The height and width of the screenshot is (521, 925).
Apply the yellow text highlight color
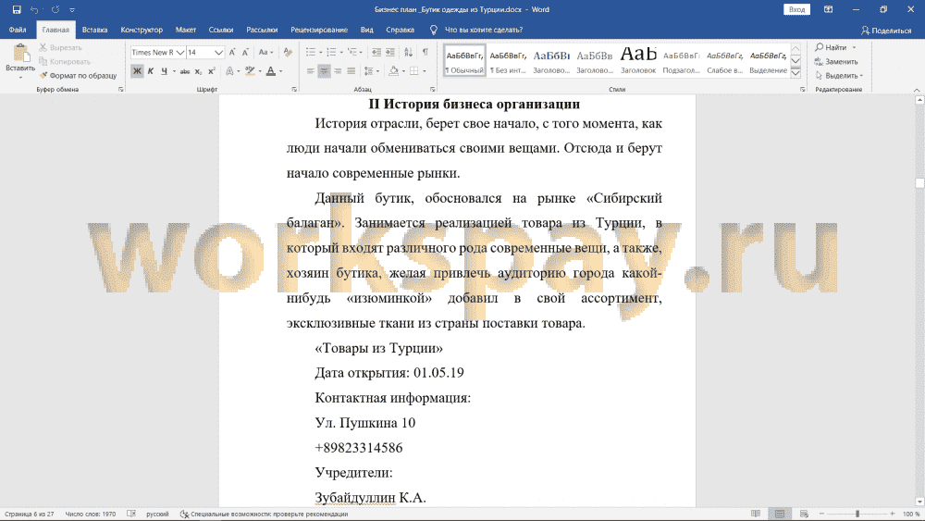coord(250,71)
